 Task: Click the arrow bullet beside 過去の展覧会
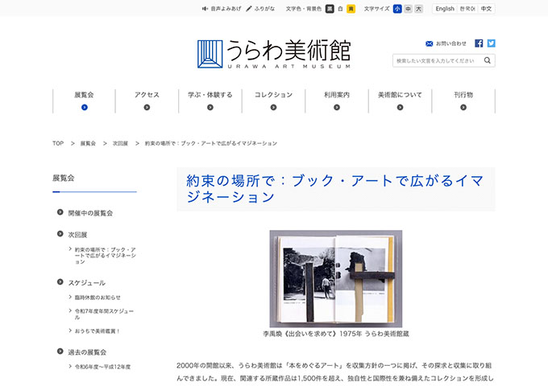(x=60, y=351)
